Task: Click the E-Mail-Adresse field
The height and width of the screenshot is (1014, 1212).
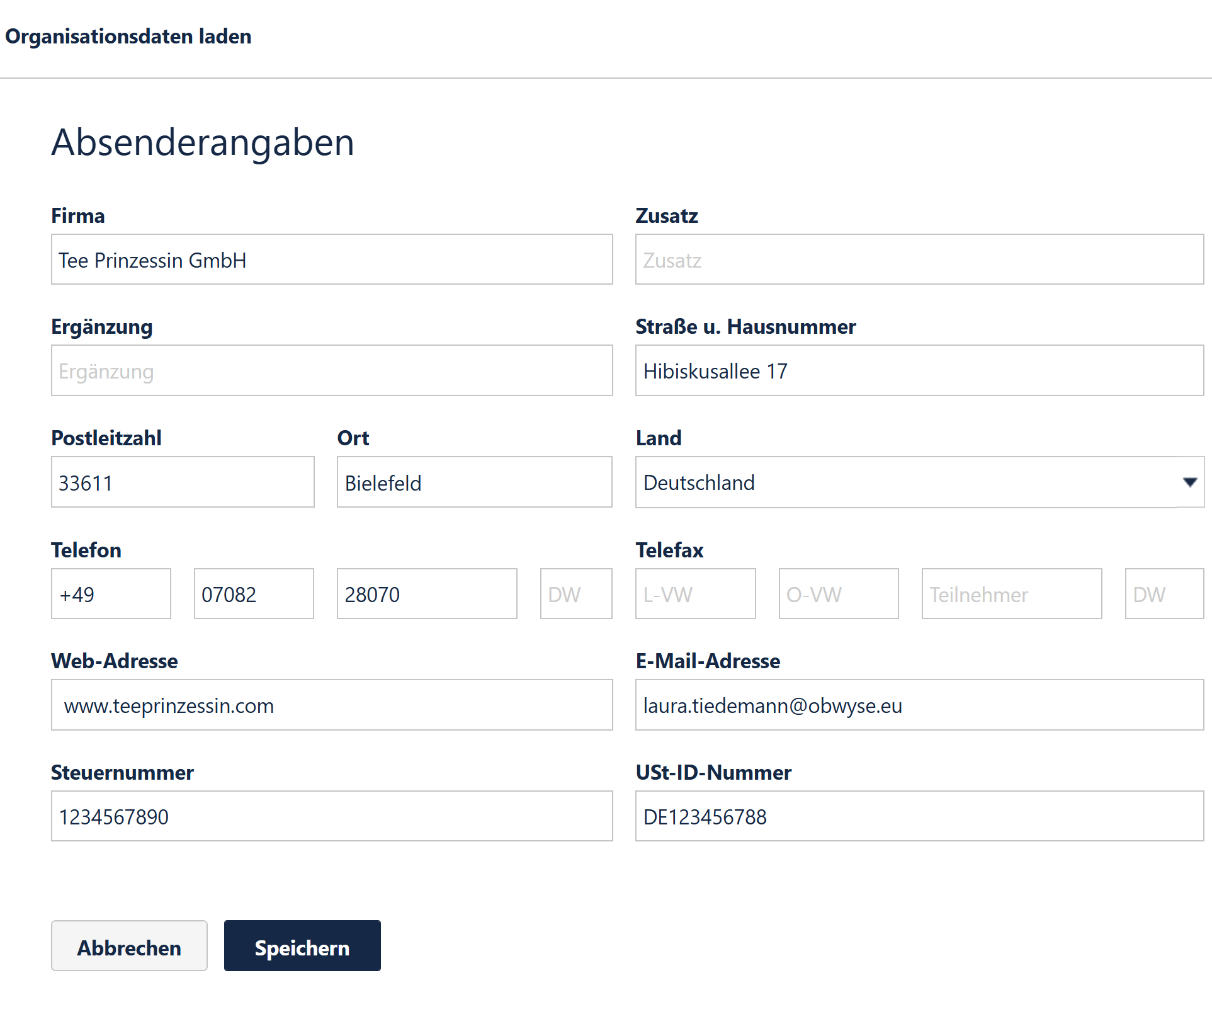Action: (x=919, y=705)
